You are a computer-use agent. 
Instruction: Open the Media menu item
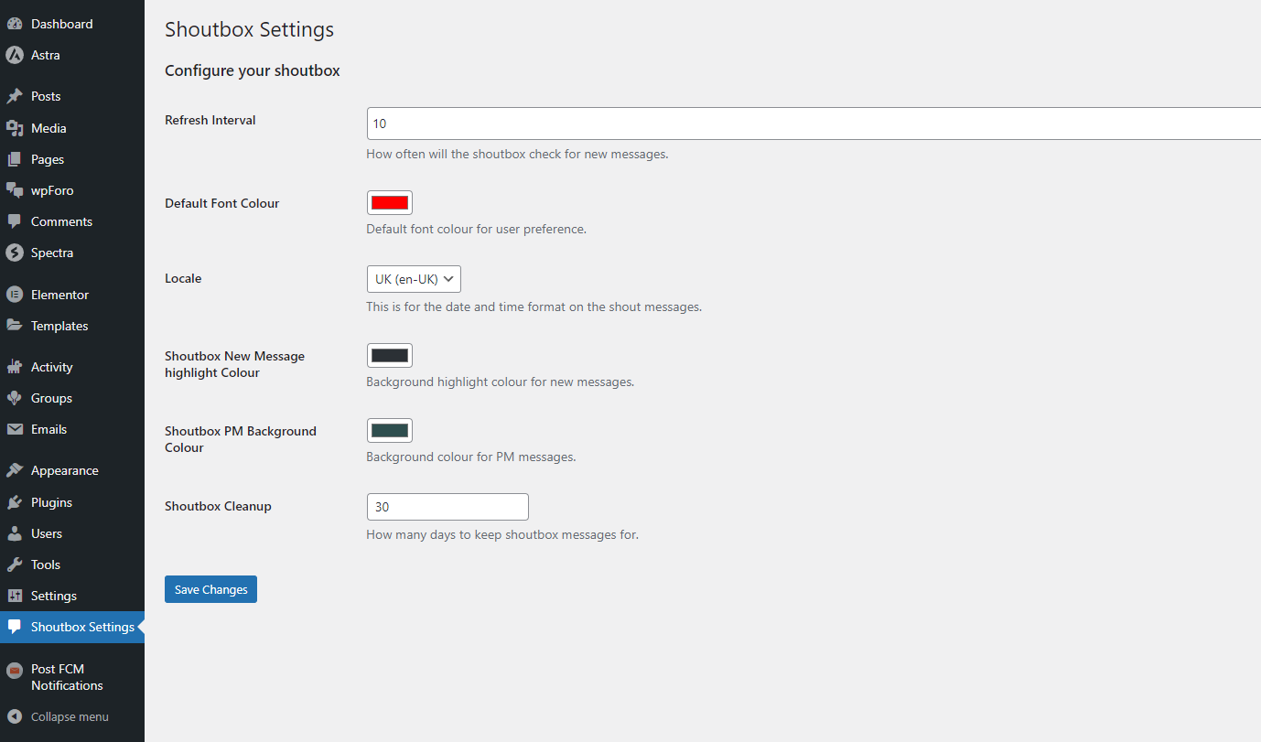pos(72,128)
